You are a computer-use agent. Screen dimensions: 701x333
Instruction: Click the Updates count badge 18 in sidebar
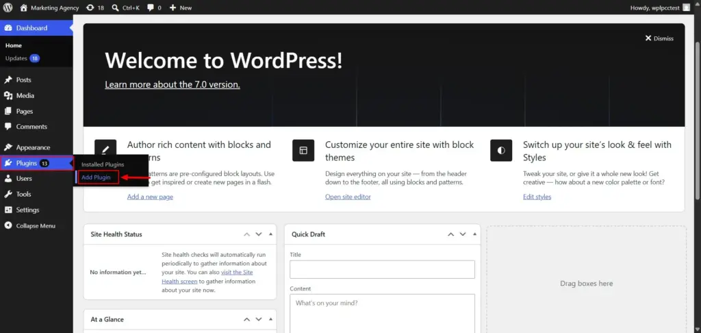[35, 58]
